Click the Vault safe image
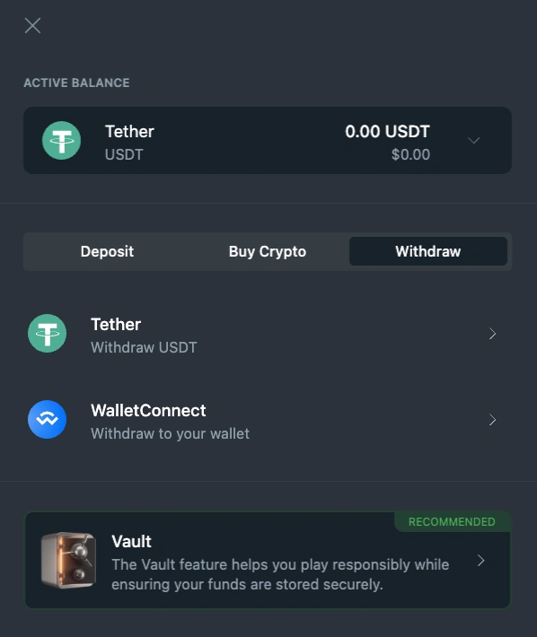 (x=69, y=560)
